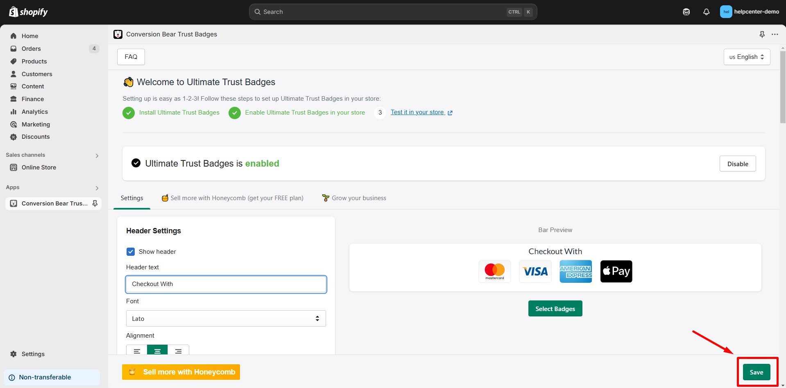Select right text alignment
The image size is (786, 388).
178,351
